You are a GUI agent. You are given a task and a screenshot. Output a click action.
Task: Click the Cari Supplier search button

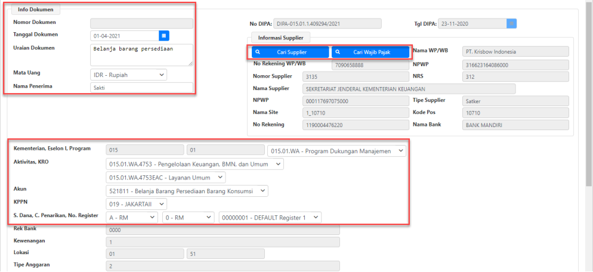pyautogui.click(x=290, y=52)
